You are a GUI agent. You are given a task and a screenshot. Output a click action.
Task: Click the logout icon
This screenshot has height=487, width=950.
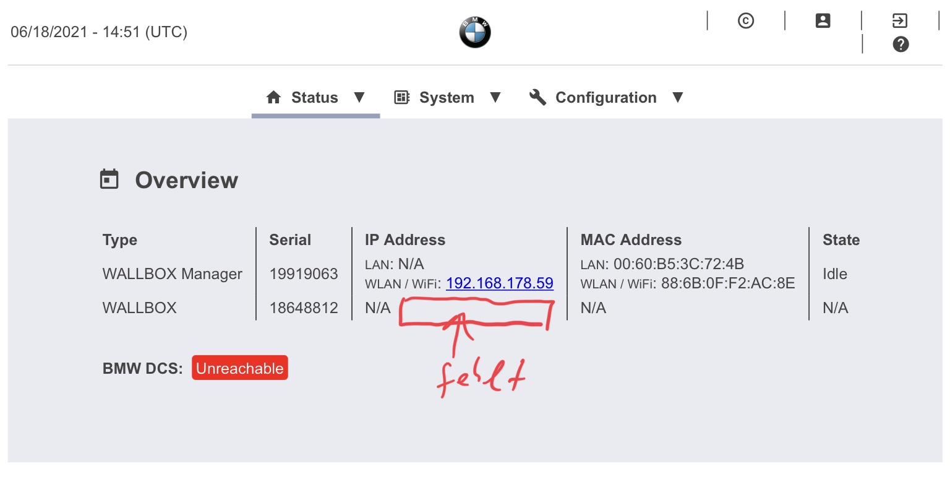tap(900, 21)
